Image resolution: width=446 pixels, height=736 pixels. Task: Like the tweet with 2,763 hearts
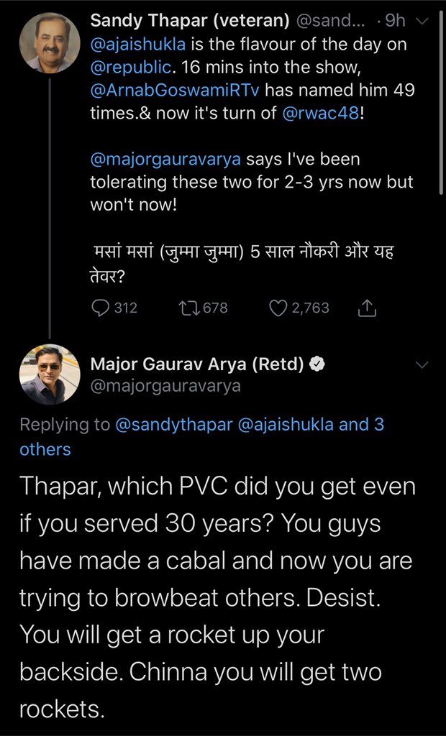tap(278, 308)
